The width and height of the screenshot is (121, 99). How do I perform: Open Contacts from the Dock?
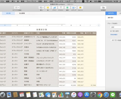[x=16, y=95]
